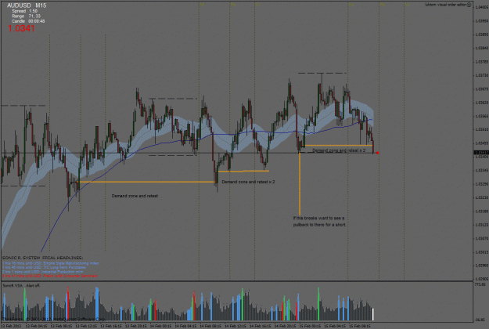
Task: Select the 'If this breaks want to see a' note
Action: [318, 219]
